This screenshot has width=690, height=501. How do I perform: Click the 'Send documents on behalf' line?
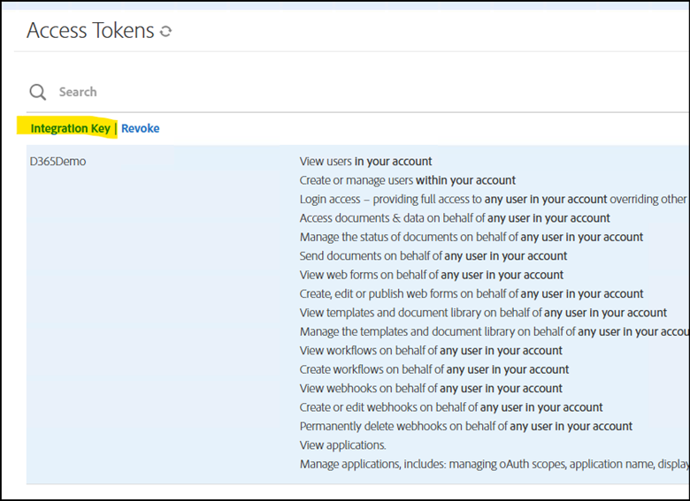(x=433, y=255)
